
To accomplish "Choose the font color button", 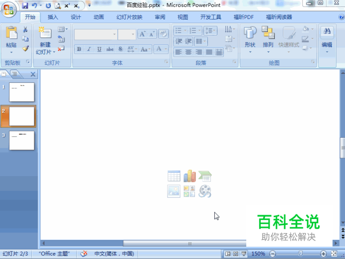I will [159, 49].
